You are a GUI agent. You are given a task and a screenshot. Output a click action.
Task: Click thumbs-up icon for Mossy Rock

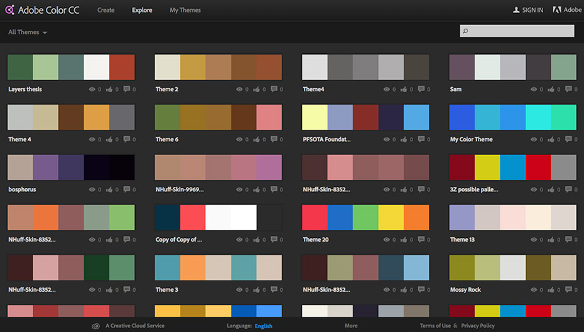551,289
